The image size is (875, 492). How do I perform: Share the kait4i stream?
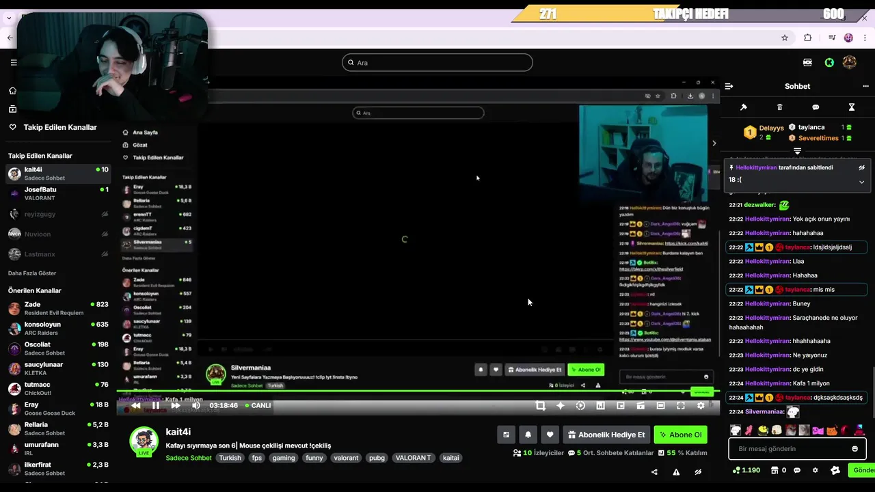click(x=654, y=471)
